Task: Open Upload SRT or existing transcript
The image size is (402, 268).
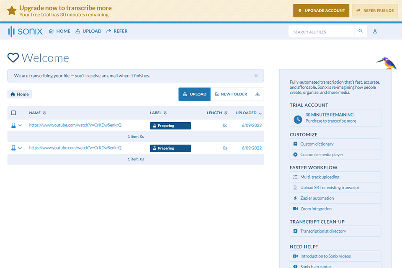Action: (x=335, y=188)
